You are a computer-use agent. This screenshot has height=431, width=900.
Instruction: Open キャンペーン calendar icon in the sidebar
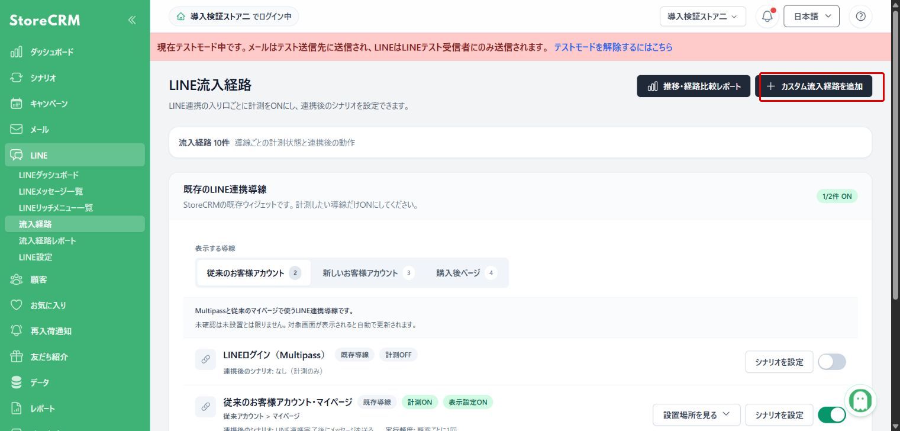pos(17,104)
